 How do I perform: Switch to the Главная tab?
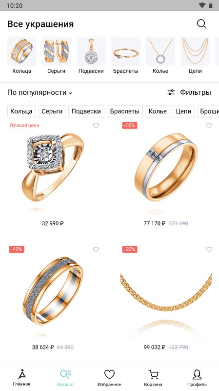[21, 378]
